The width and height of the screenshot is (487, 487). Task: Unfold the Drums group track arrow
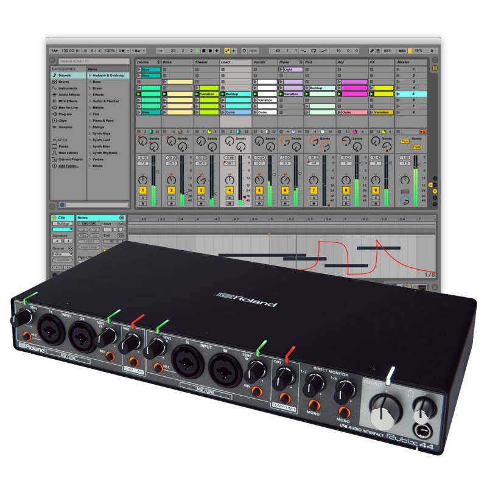coord(159,62)
